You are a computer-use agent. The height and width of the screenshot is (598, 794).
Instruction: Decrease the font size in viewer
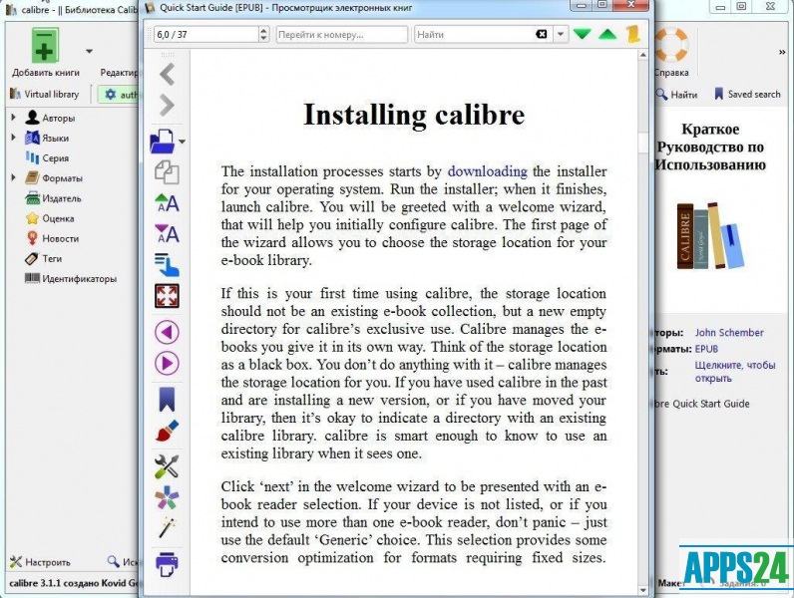(168, 234)
